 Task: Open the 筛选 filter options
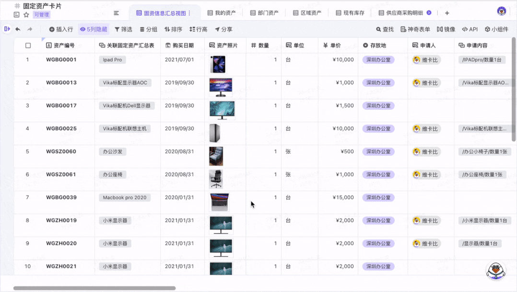click(123, 29)
